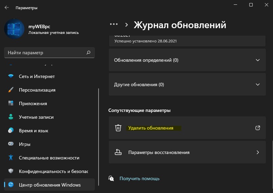The width and height of the screenshot is (273, 193).
Task: Open Игры section
Action: 49,144
